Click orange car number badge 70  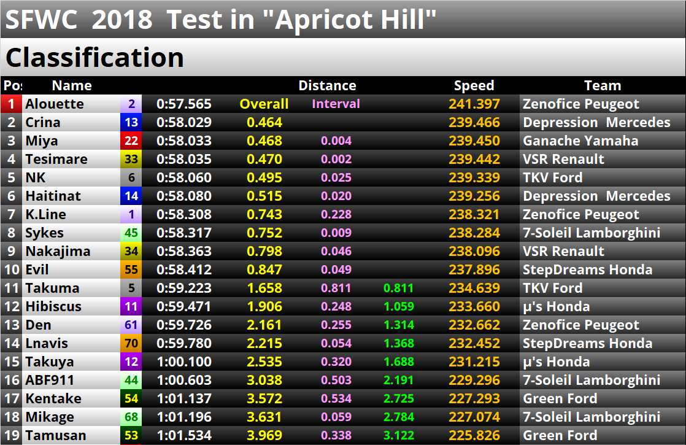point(131,343)
